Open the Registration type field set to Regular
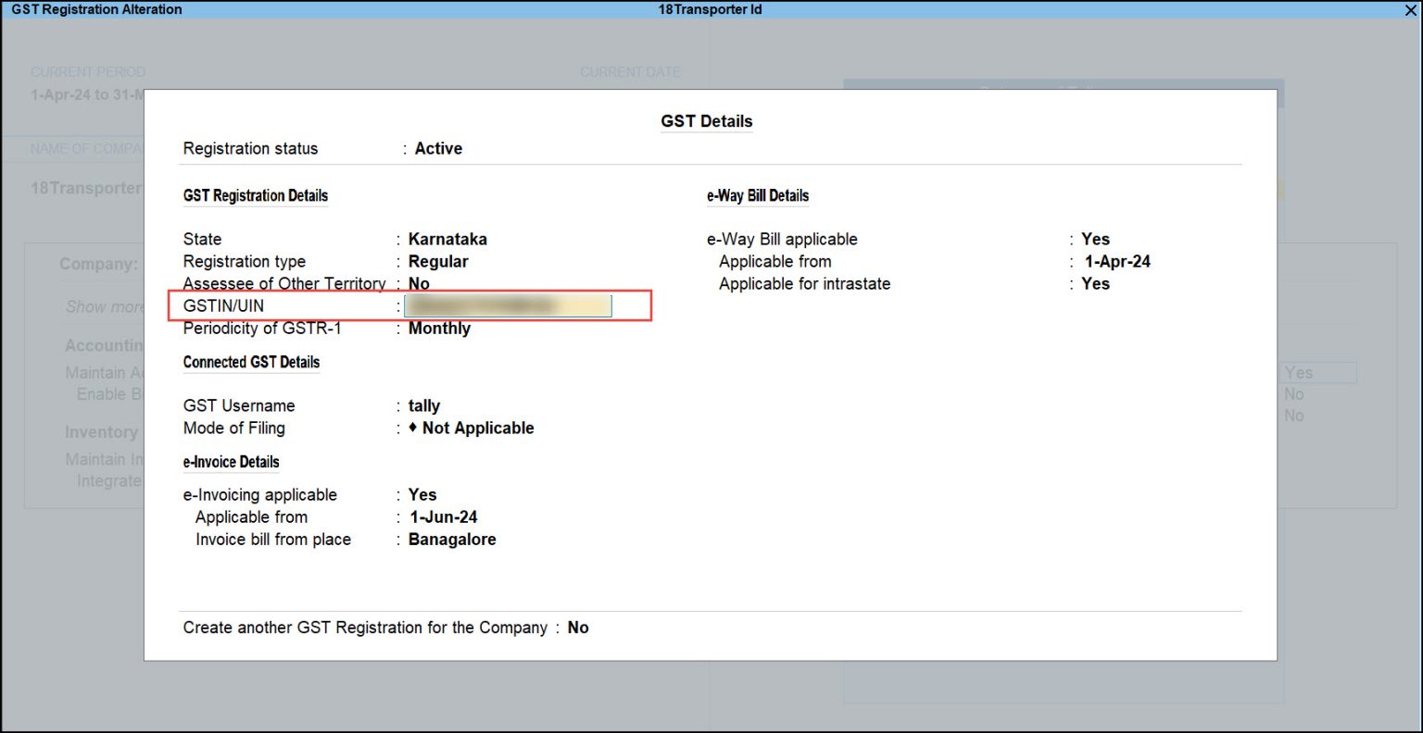This screenshot has height=733, width=1423. pos(438,261)
